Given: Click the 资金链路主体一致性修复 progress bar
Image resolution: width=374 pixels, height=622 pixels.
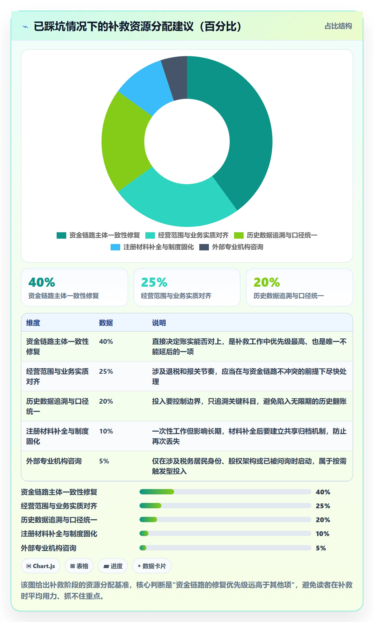Looking at the screenshot, I should click(x=225, y=492).
